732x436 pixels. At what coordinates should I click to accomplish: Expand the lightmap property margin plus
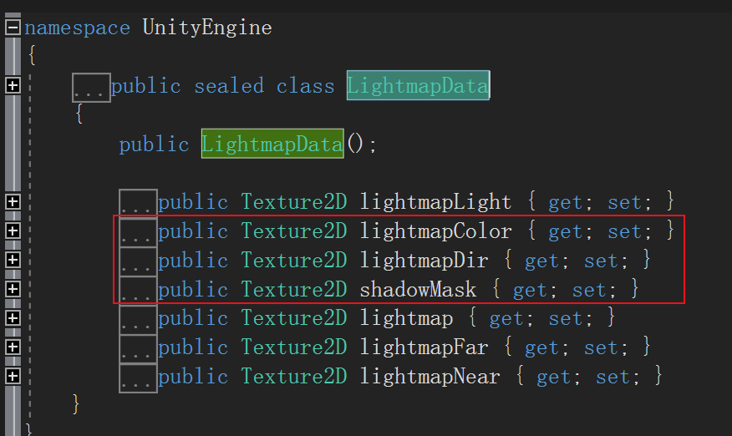click(x=13, y=318)
